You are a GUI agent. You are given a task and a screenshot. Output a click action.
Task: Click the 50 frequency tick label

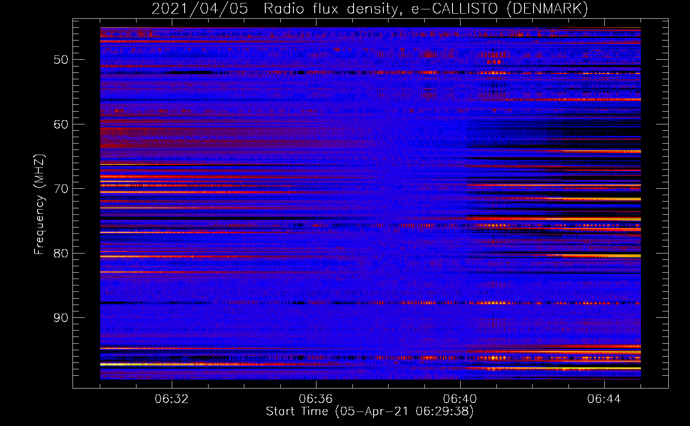coord(61,60)
